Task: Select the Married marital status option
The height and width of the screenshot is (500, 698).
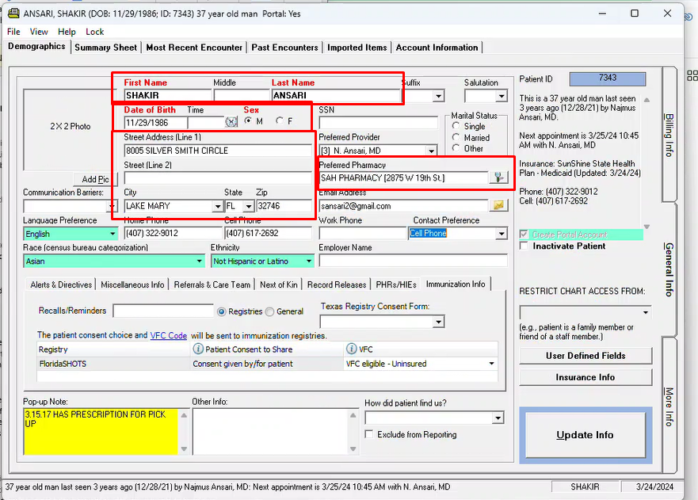Action: [x=456, y=138]
